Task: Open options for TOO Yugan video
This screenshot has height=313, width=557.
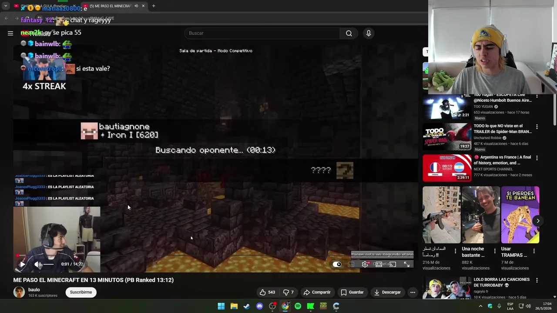Action: coord(537,96)
